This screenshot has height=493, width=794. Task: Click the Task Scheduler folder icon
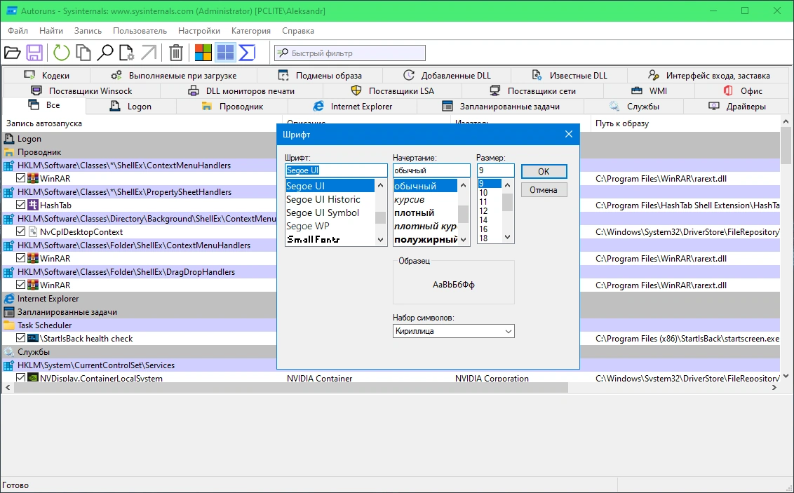point(8,325)
